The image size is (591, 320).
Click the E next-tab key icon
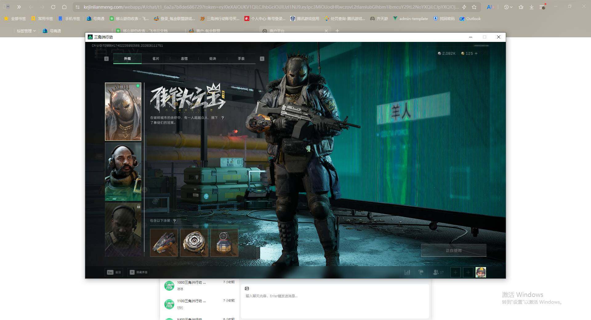coord(262,59)
